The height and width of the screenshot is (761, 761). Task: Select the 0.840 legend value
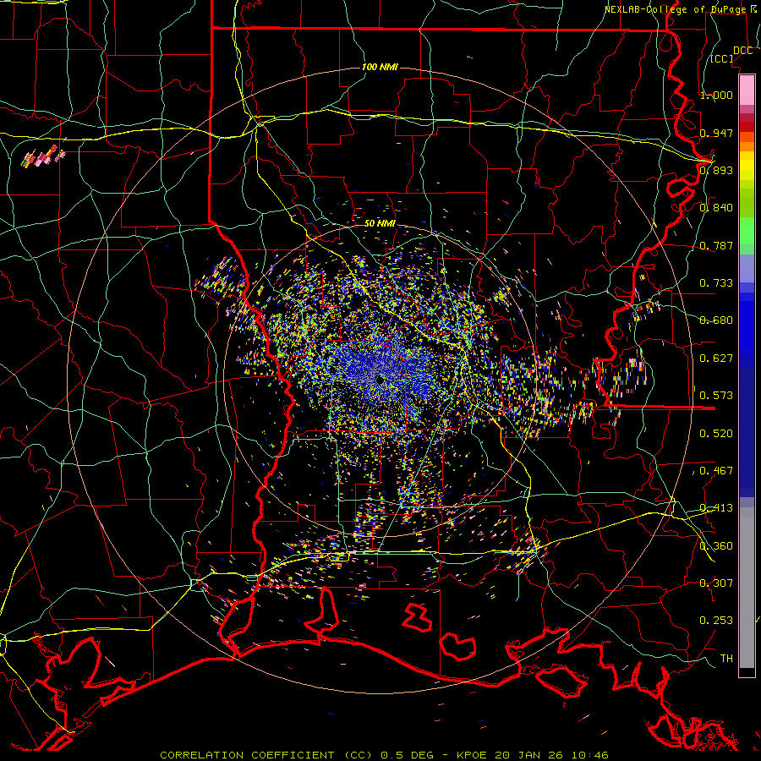(716, 208)
